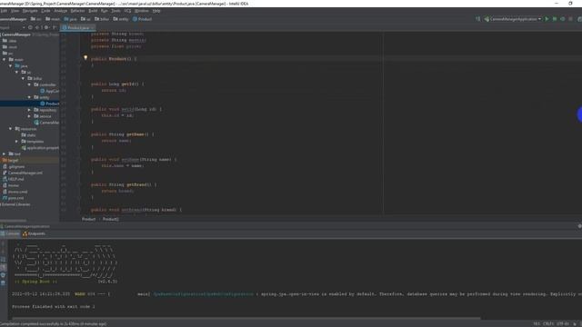This screenshot has width=582, height=327.
Task: Open the run configuration dropdown
Action: (x=513, y=19)
